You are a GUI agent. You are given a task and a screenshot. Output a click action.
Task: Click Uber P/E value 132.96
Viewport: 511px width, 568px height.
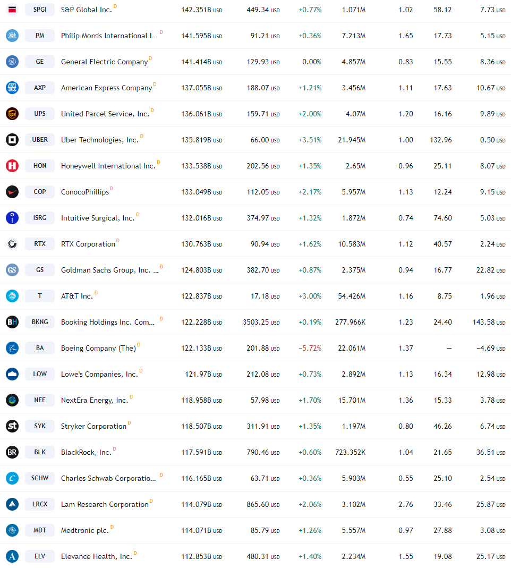(441, 140)
